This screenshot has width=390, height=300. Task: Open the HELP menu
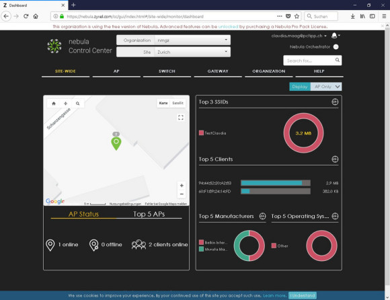pos(319,71)
